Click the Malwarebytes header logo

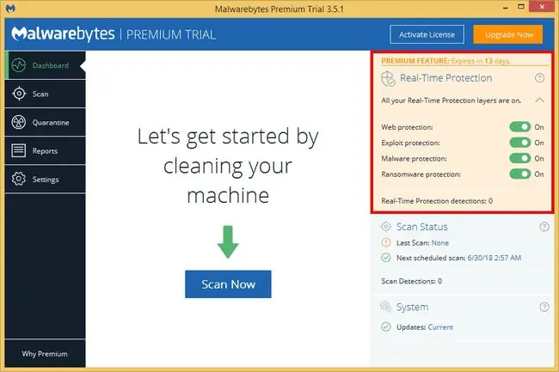[x=63, y=34]
